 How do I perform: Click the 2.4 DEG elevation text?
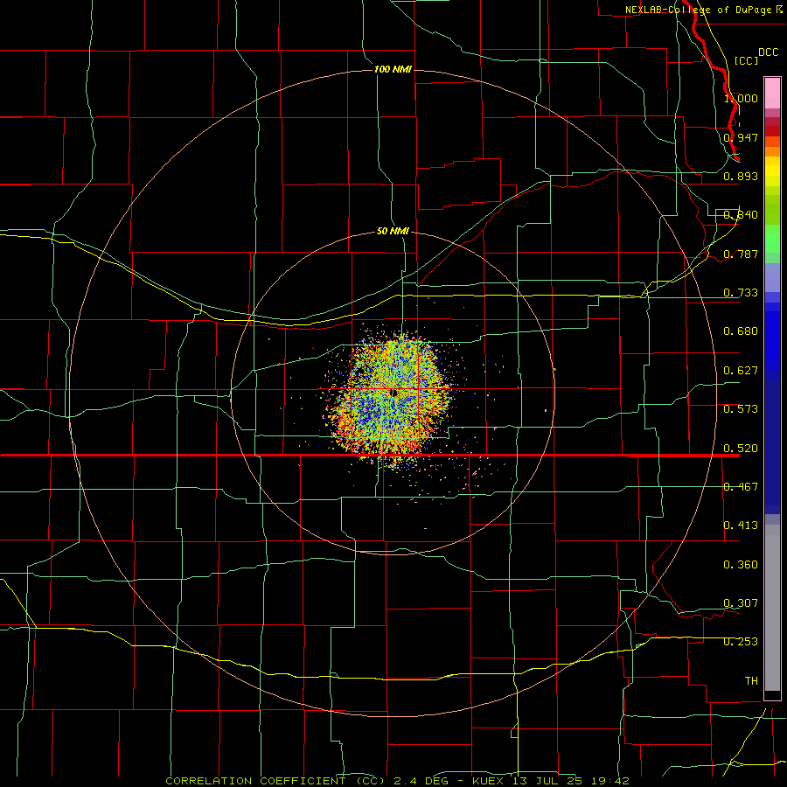pyautogui.click(x=421, y=781)
